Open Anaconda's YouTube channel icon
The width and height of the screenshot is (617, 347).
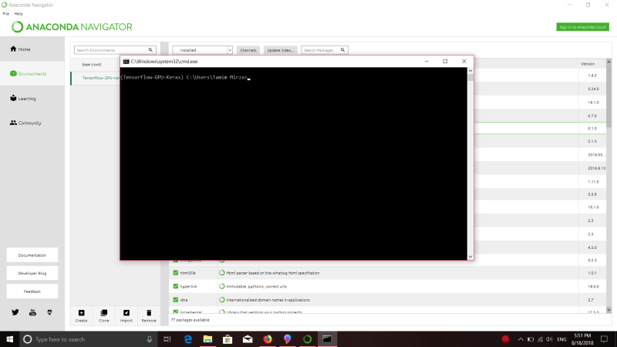click(x=32, y=312)
